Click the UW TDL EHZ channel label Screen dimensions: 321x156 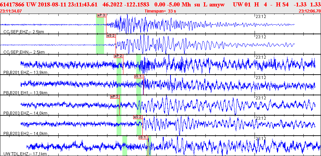tap(24, 154)
